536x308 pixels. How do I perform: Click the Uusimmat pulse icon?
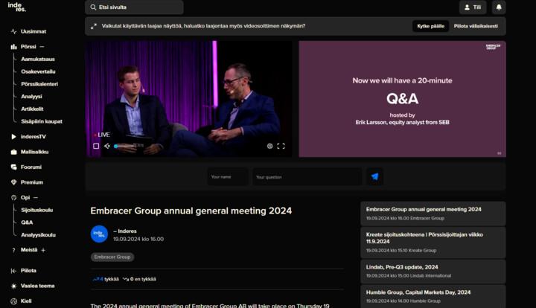13,31
